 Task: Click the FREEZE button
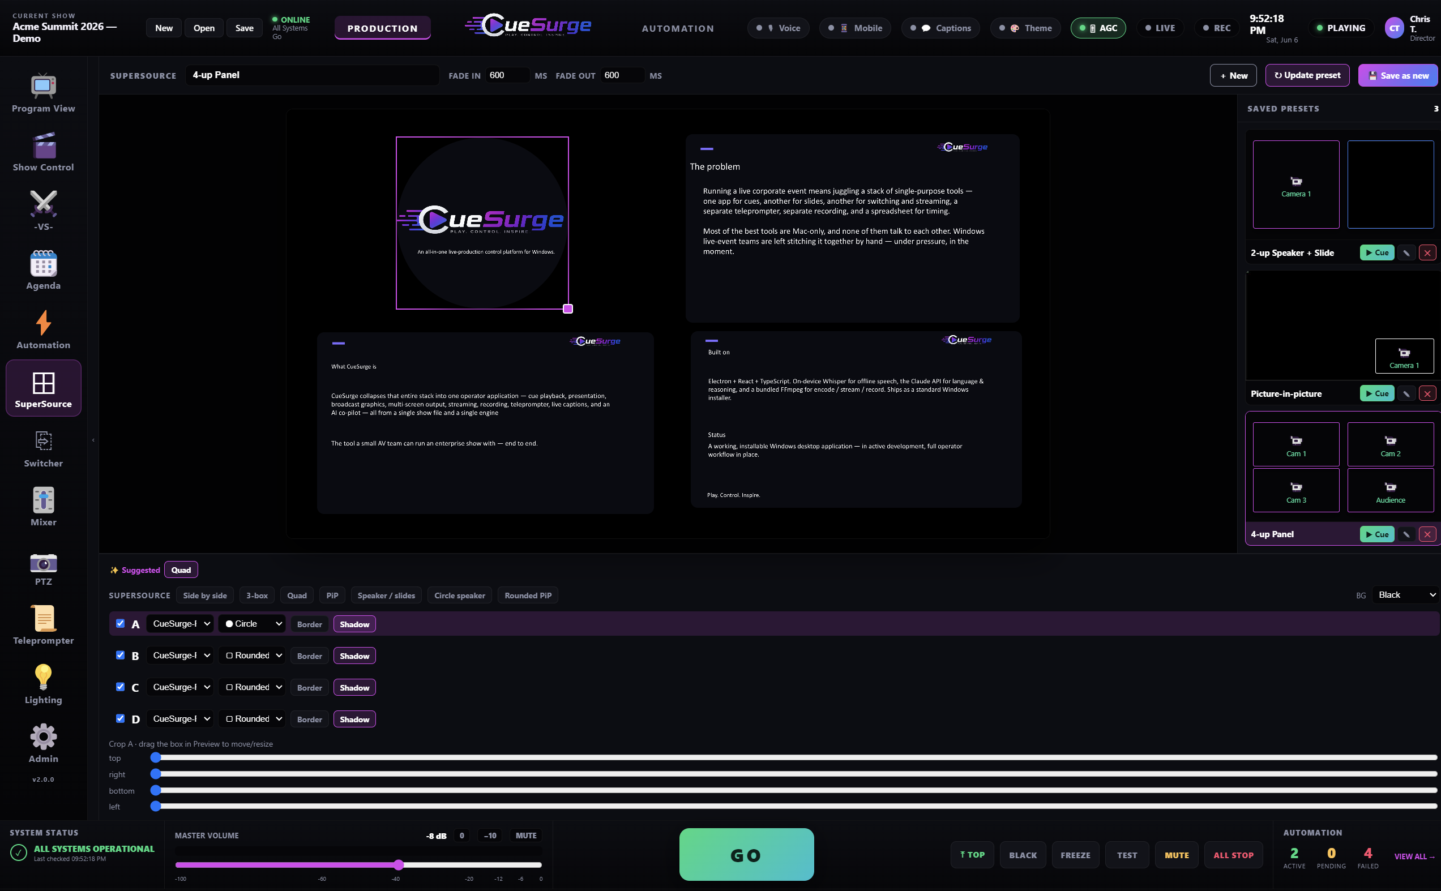pyautogui.click(x=1075, y=855)
